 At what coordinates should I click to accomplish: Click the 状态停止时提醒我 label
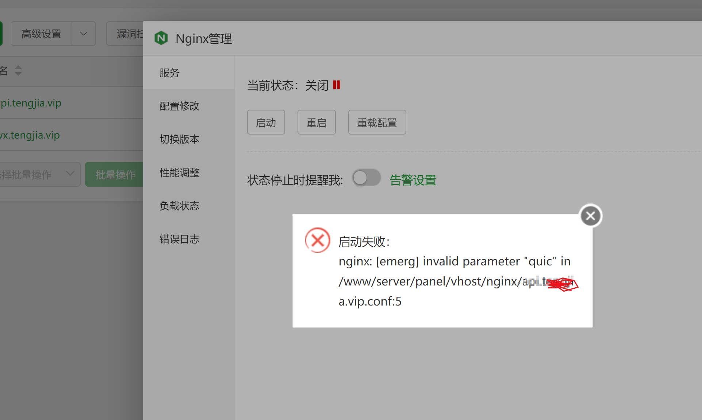[x=295, y=180]
